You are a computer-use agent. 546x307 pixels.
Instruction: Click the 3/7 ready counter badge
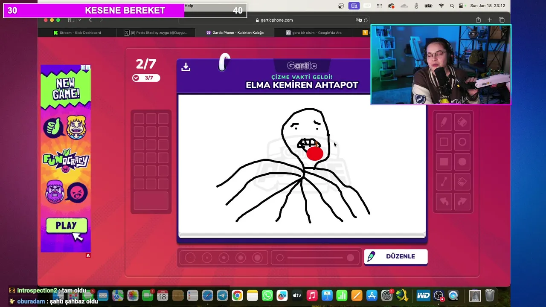[x=146, y=78]
